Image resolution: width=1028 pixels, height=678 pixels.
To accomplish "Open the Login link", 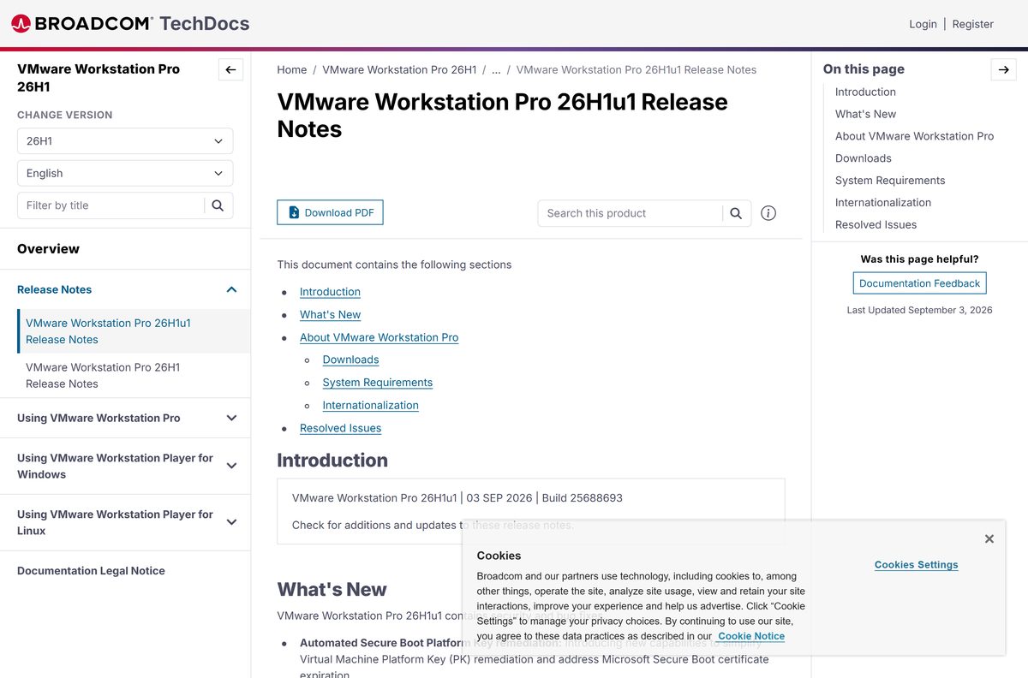I will coord(923,24).
